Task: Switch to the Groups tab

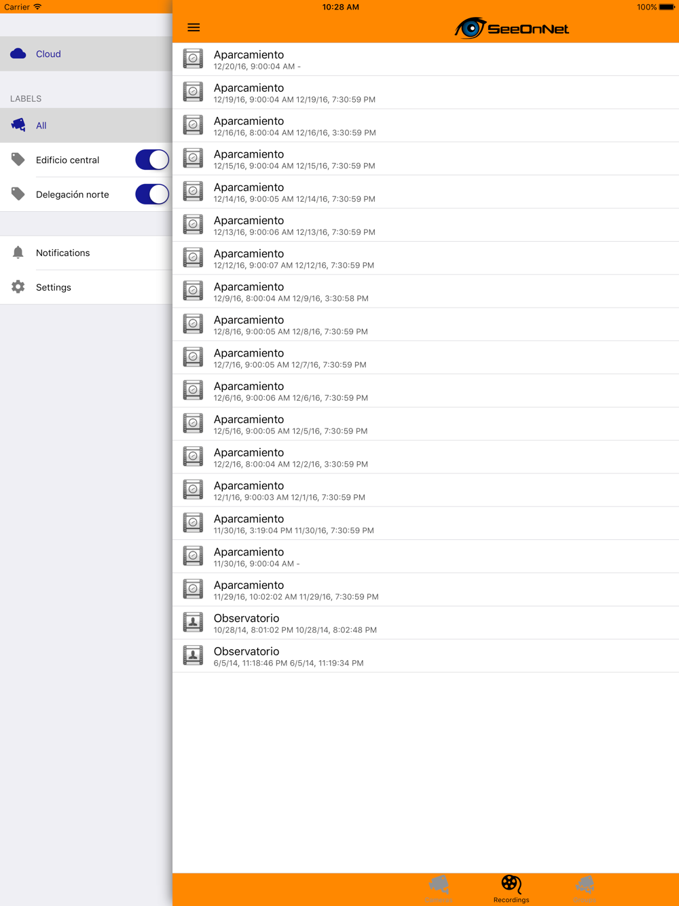Action: [x=585, y=889]
